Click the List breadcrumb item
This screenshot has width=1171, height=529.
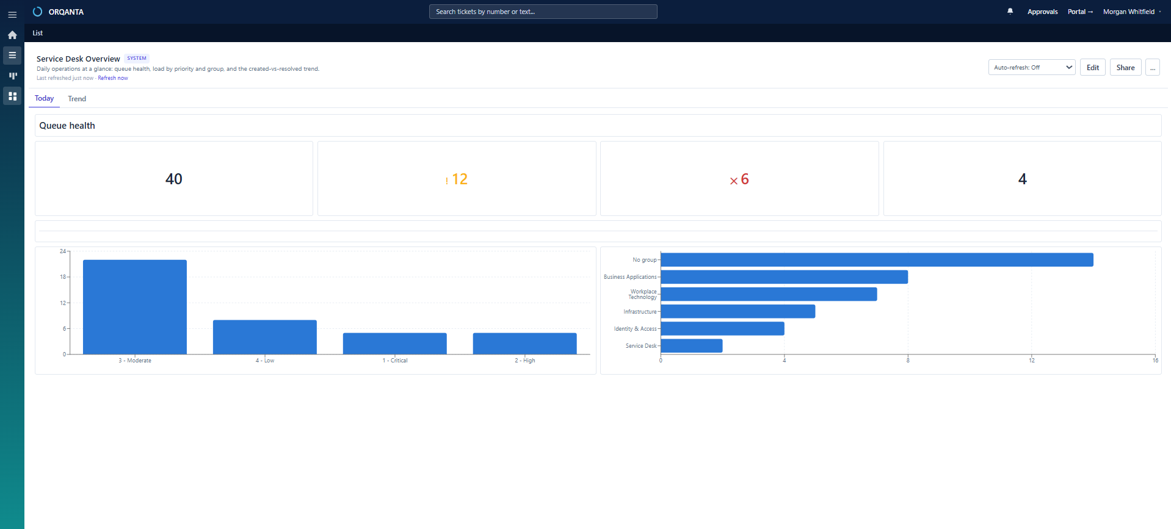(38, 33)
